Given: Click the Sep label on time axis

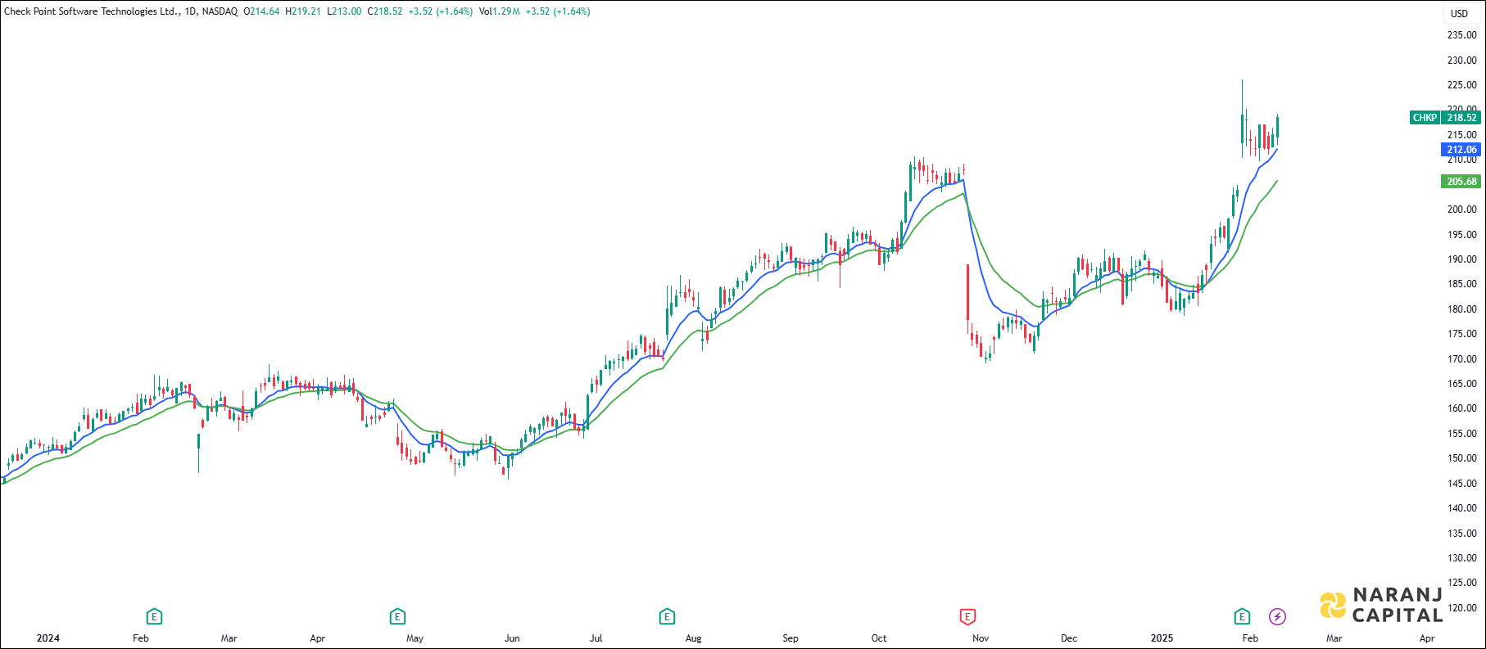Looking at the screenshot, I should coord(791,638).
